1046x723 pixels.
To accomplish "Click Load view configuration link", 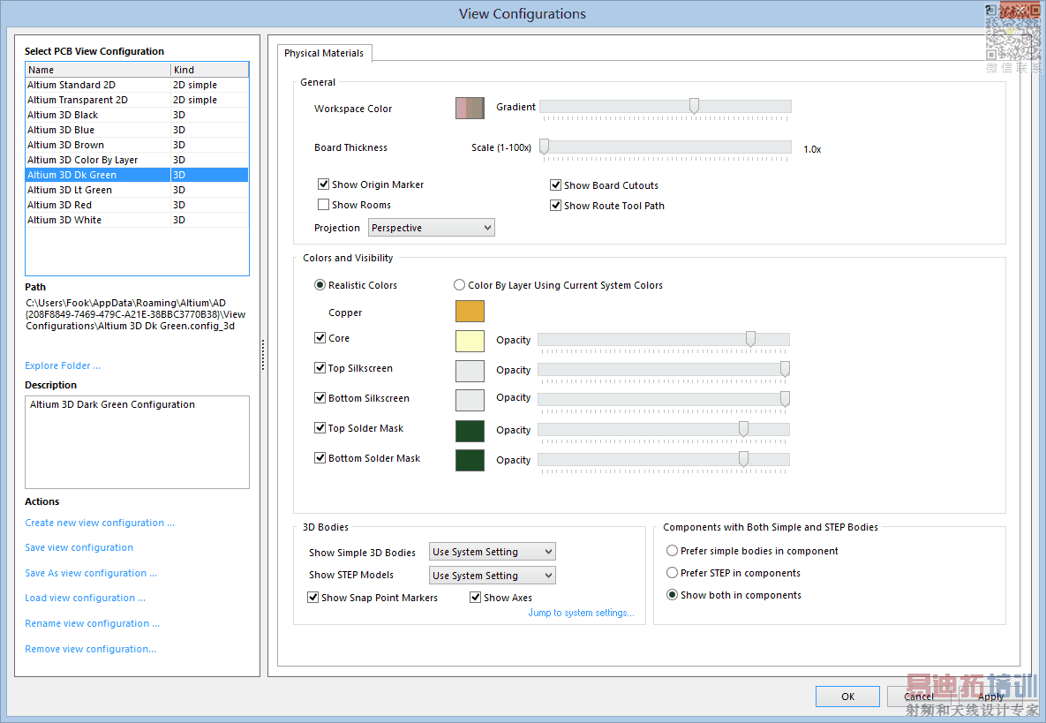I will point(85,598).
